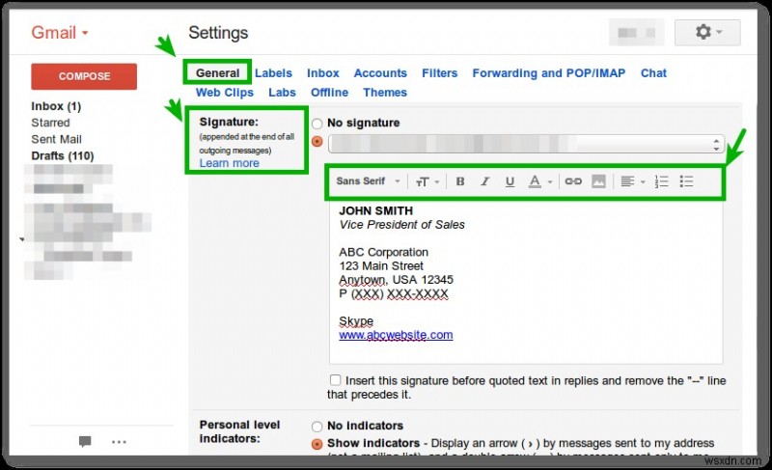Screen dimensions: 772x470
Task: Open Forwarding and POP/IMAP tab
Action: click(548, 72)
